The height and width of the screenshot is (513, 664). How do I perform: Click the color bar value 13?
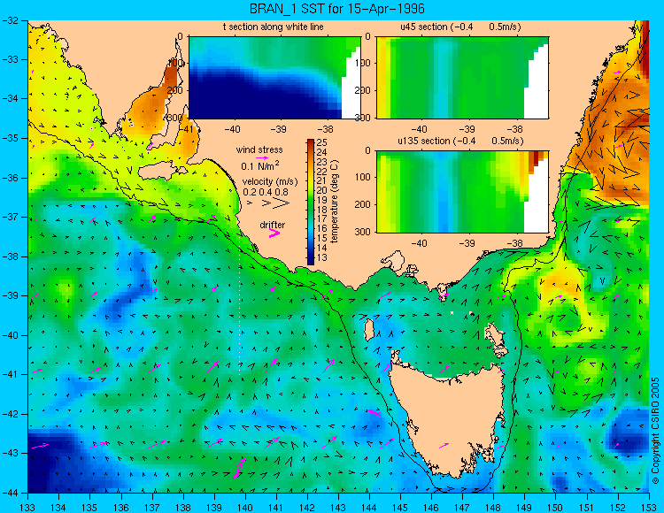322,257
